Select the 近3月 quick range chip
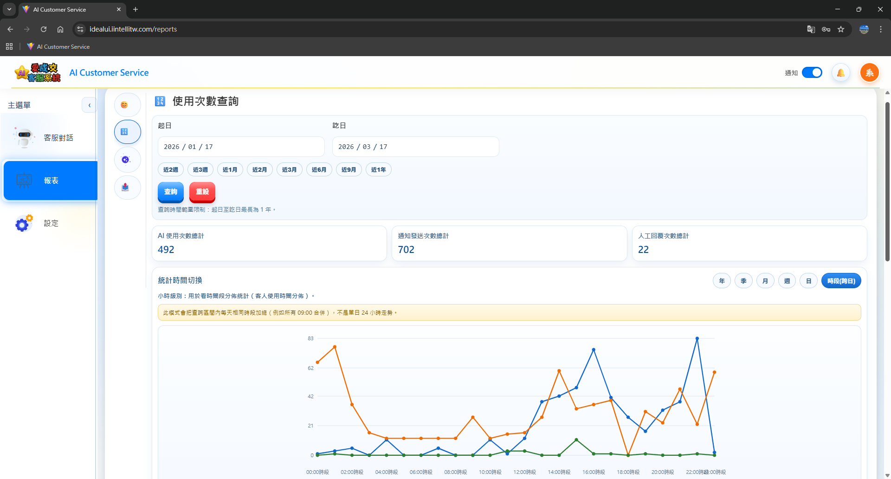 pyautogui.click(x=289, y=170)
